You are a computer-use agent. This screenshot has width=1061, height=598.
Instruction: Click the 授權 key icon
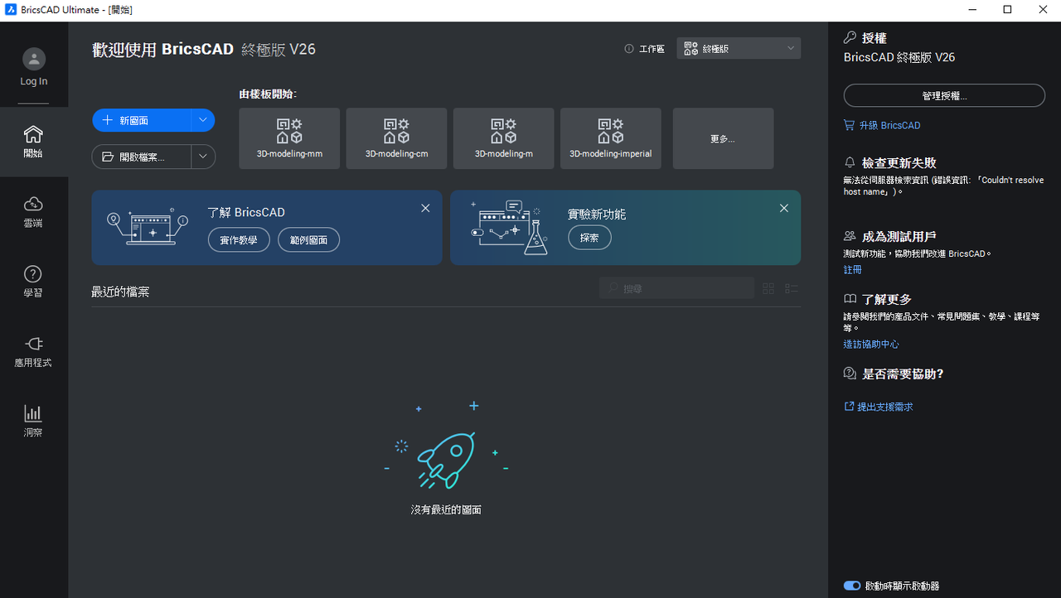coord(850,37)
